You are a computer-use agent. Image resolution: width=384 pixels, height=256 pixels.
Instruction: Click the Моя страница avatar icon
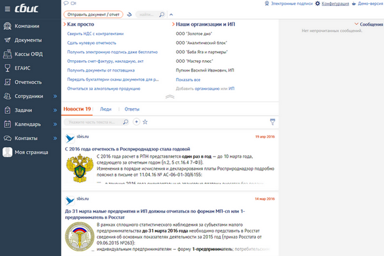pyautogui.click(x=7, y=152)
